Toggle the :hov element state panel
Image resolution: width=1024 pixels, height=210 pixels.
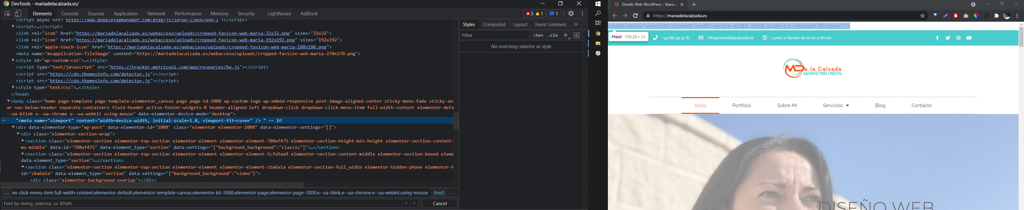click(538, 36)
